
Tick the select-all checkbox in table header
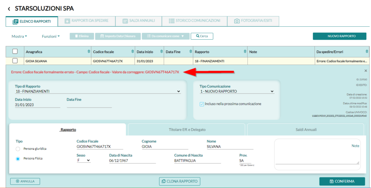(15, 51)
